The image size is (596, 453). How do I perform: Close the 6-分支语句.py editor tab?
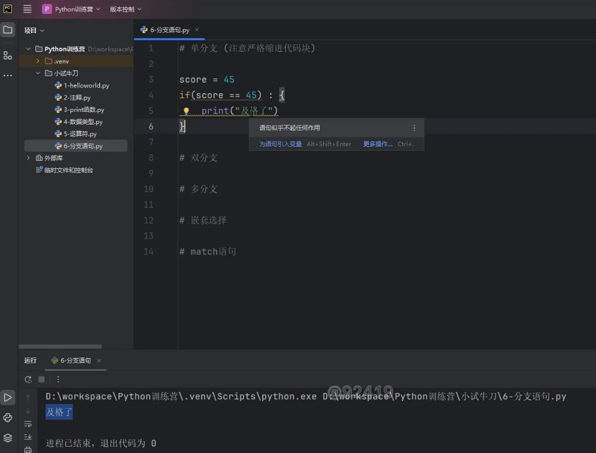coord(197,30)
